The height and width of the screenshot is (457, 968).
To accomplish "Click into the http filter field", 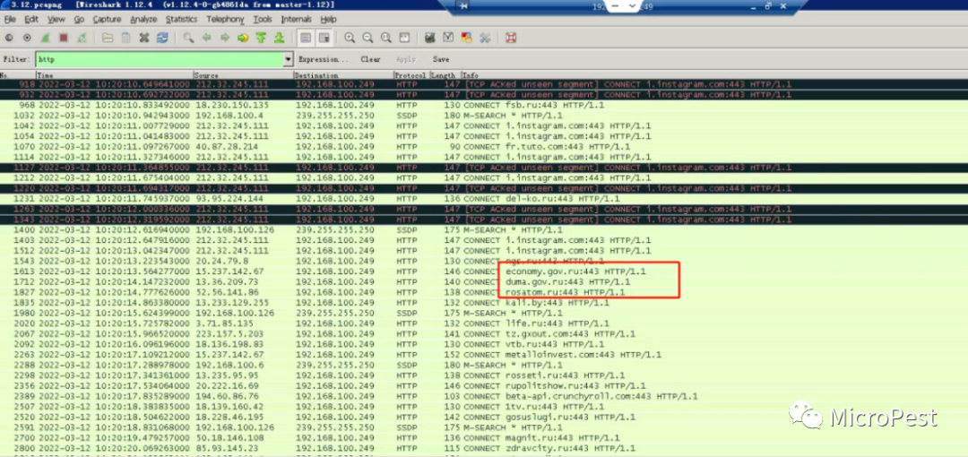I will click(x=160, y=60).
